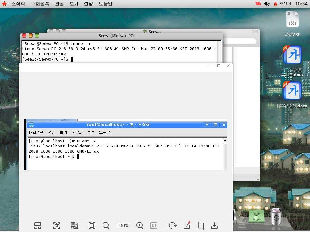Toggle fit-to-window fullscreen icon

[92, 225]
